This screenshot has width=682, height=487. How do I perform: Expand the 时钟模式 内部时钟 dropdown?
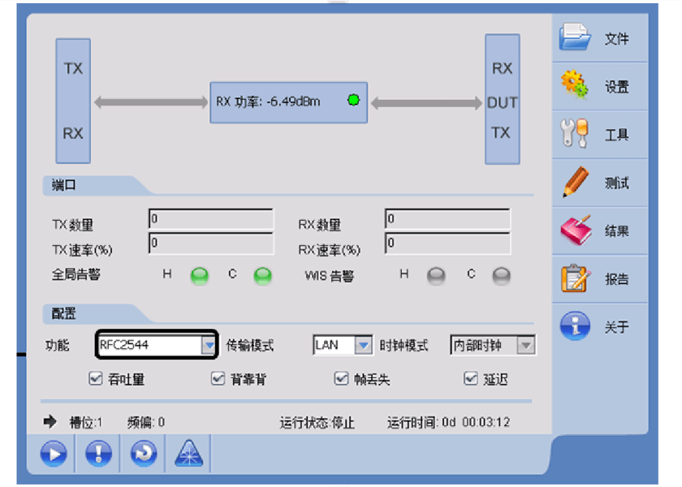point(525,346)
